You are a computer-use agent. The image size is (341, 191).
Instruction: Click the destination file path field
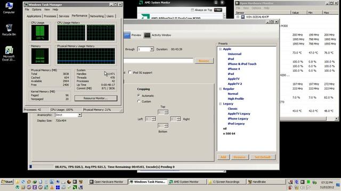158,61
